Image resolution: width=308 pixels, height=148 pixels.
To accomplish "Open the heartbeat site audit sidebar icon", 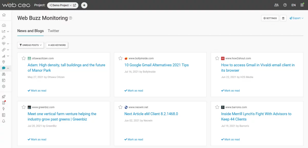I will (4, 44).
